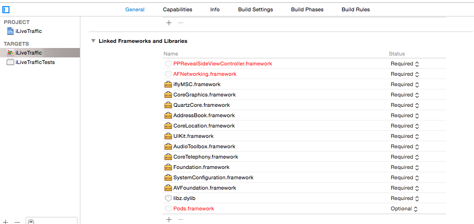Open Status dropdown for libz.dylib
Screen dimensions: 474x224
click(x=405, y=199)
